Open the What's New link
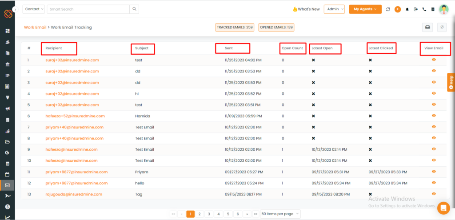455x220 pixels. (306, 9)
